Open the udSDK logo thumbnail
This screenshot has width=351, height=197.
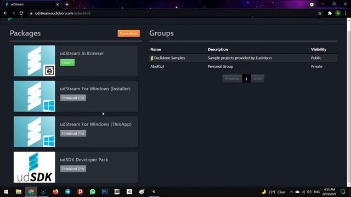34,167
